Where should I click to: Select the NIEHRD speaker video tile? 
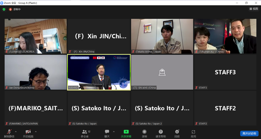(x=99, y=72)
